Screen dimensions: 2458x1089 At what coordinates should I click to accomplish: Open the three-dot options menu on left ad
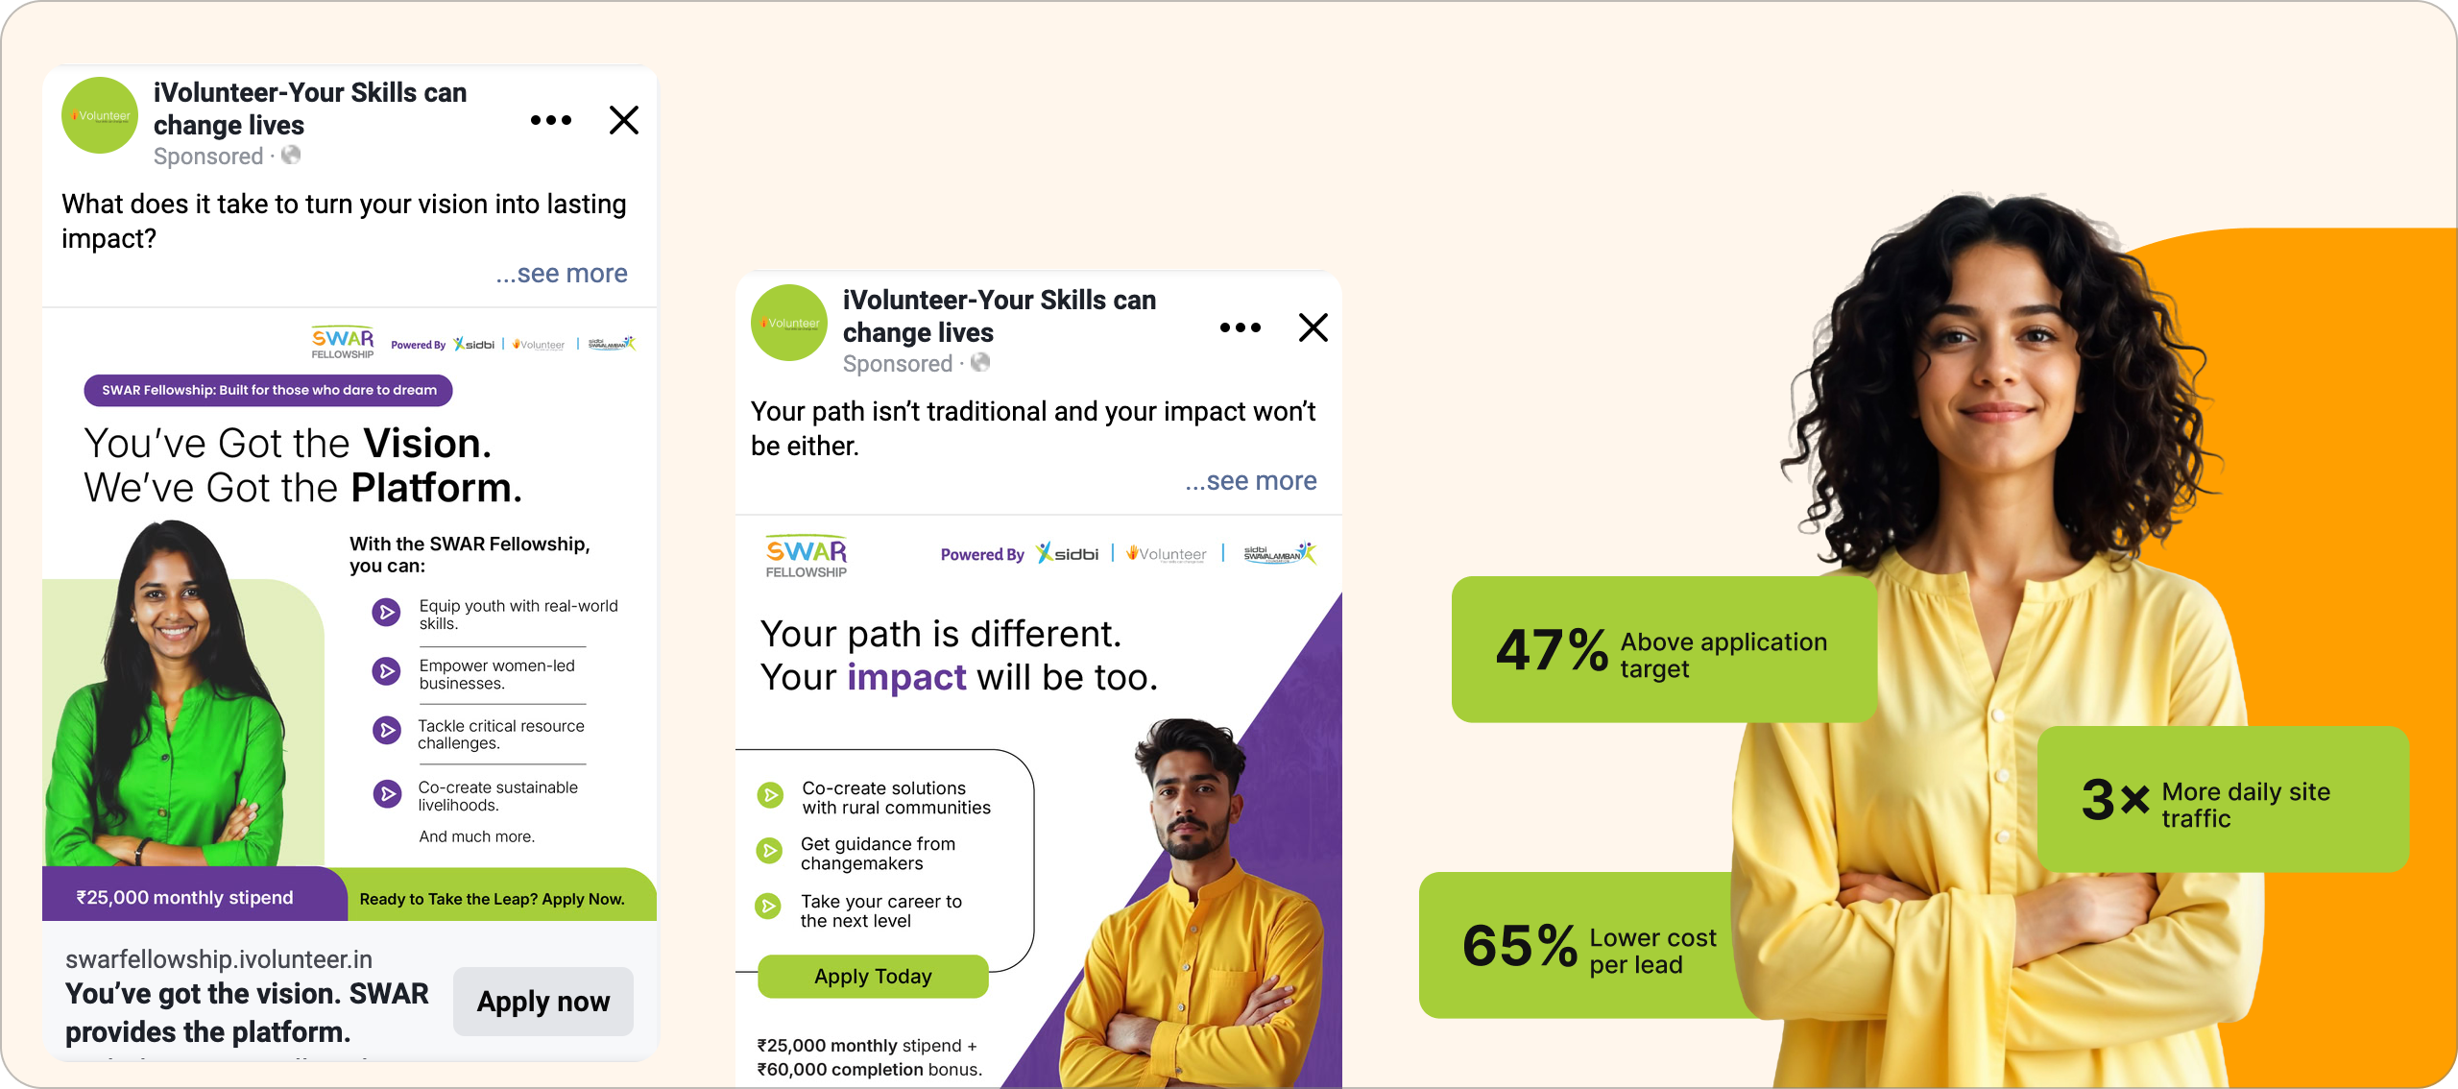click(551, 120)
